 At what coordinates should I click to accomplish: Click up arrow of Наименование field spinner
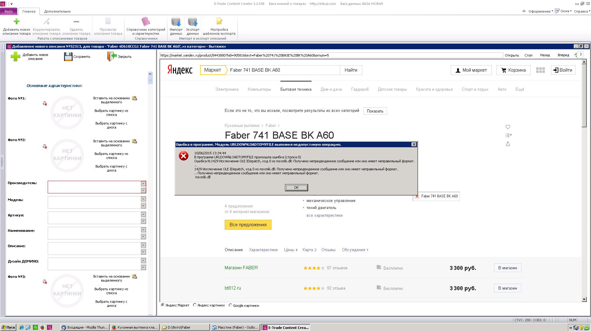click(x=143, y=230)
